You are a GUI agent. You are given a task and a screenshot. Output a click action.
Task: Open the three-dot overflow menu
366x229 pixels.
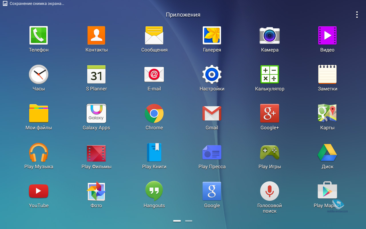click(x=357, y=15)
